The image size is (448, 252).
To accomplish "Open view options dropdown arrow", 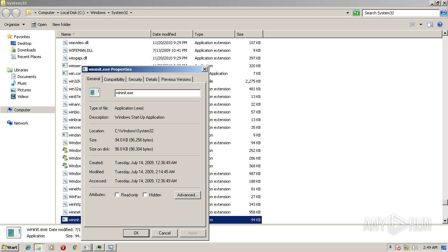I will (x=421, y=24).
